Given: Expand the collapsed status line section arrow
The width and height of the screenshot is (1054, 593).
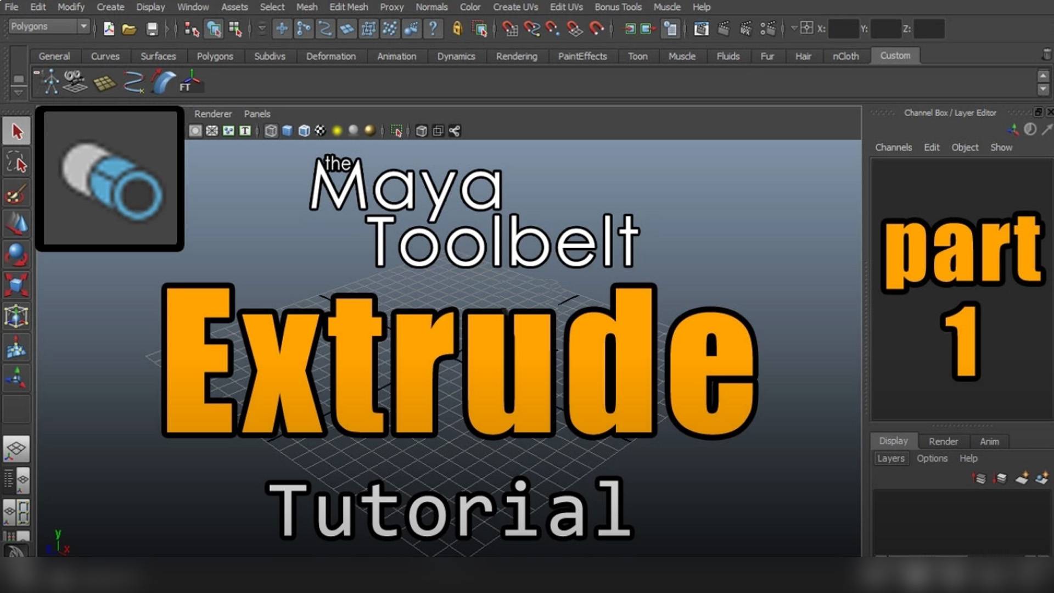Looking at the screenshot, I should click(167, 29).
